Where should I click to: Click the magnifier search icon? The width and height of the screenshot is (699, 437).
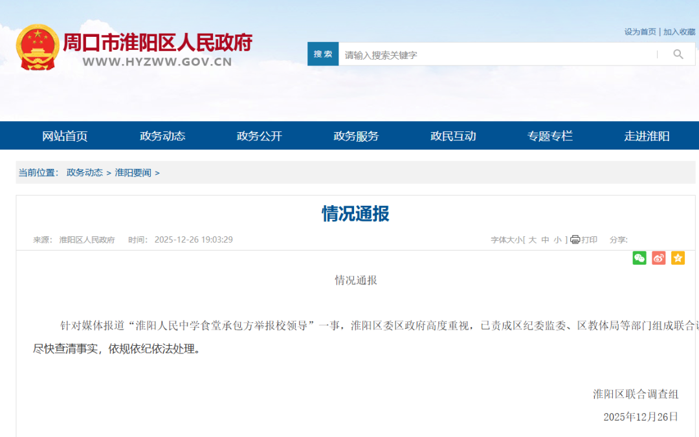coord(677,54)
